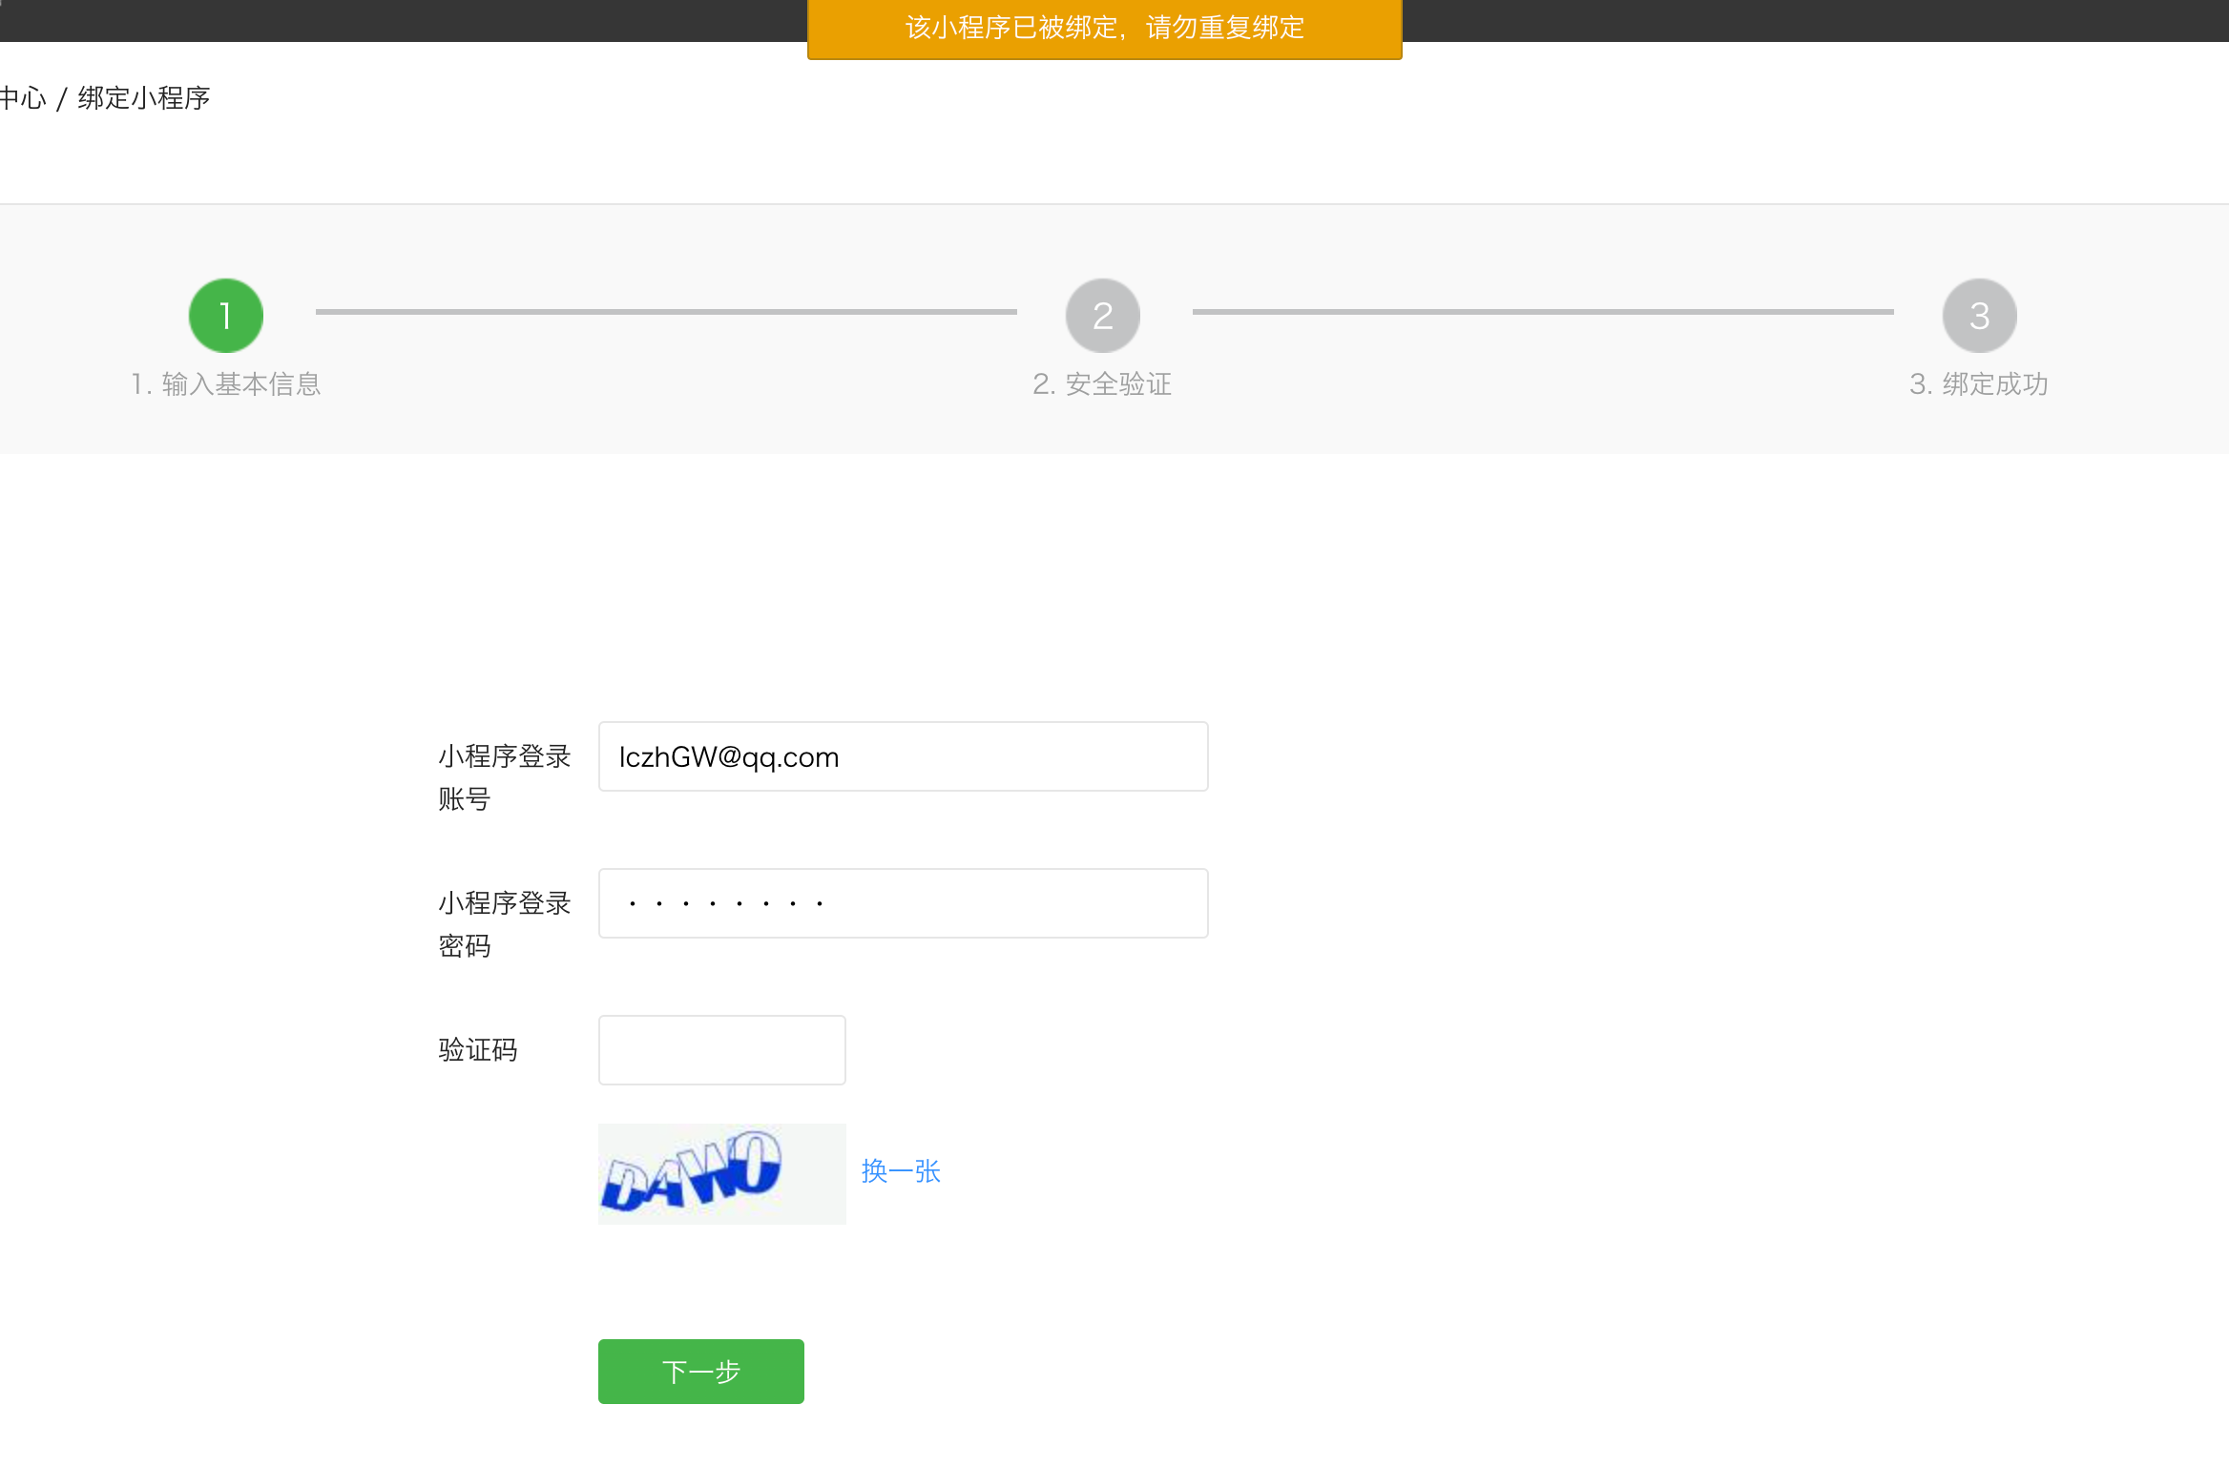The height and width of the screenshot is (1467, 2229).
Task: Focus the mini program password field
Action: coord(903,903)
